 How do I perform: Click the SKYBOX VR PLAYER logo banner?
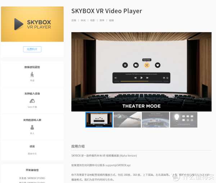point(32,24)
